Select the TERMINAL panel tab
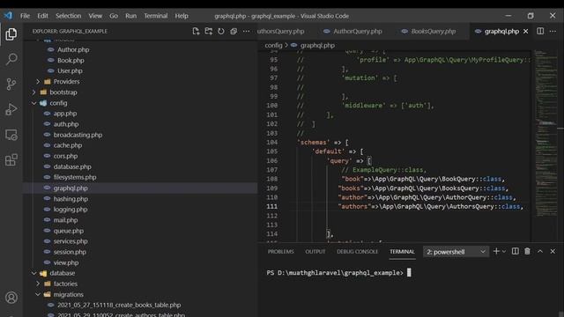This screenshot has width=564, height=317. tap(402, 252)
